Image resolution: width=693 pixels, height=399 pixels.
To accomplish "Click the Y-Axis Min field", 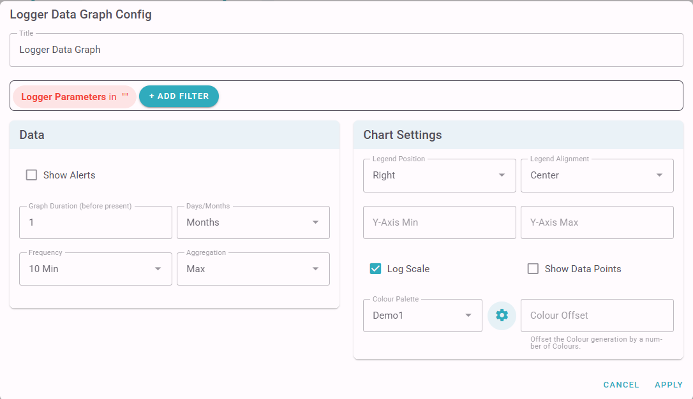I will click(x=439, y=222).
